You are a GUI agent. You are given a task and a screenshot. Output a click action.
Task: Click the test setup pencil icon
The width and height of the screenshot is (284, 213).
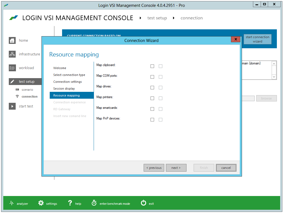(12, 81)
